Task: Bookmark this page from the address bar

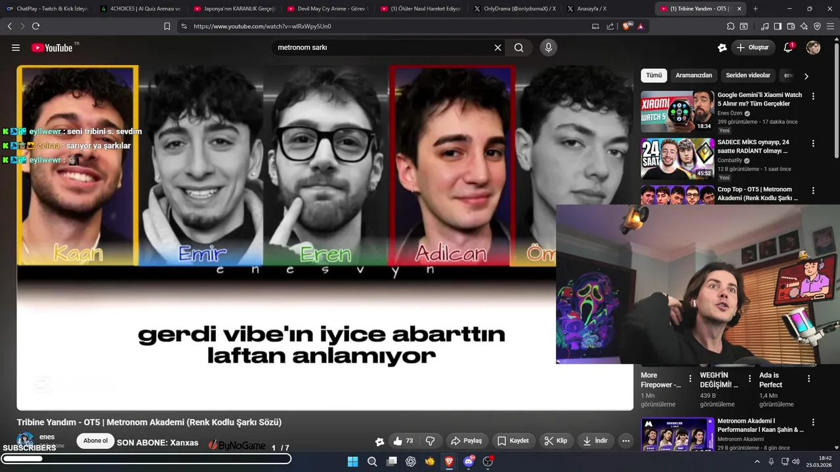Action: pos(167,26)
